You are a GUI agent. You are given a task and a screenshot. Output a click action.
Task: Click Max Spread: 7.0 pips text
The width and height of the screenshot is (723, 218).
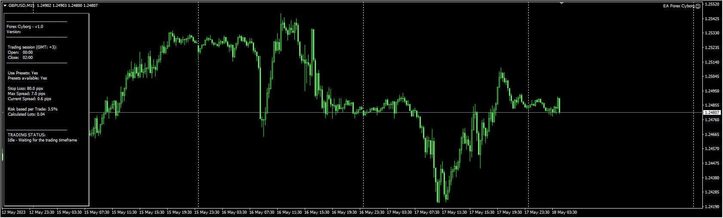26,94
